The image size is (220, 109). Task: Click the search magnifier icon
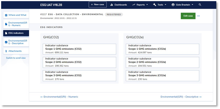tap(200, 5)
